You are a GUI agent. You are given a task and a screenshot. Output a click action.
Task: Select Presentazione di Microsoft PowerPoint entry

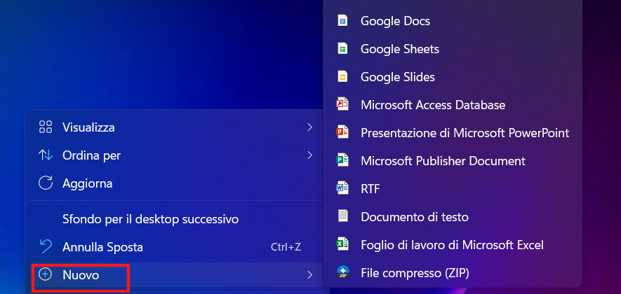[465, 132]
